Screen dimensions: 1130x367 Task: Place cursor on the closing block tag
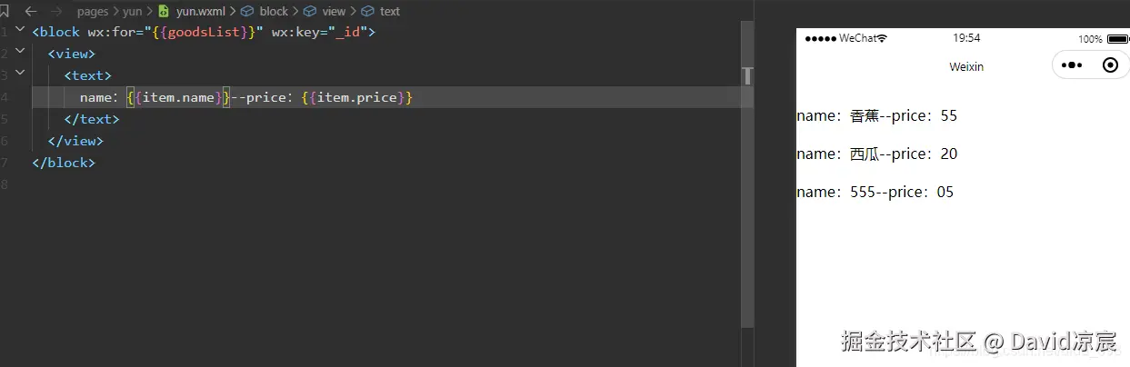click(x=64, y=163)
